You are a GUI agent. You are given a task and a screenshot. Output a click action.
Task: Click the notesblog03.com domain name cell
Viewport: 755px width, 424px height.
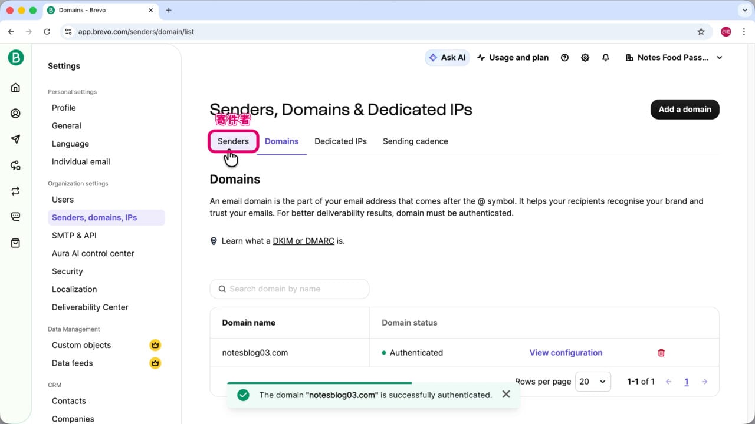click(x=255, y=353)
